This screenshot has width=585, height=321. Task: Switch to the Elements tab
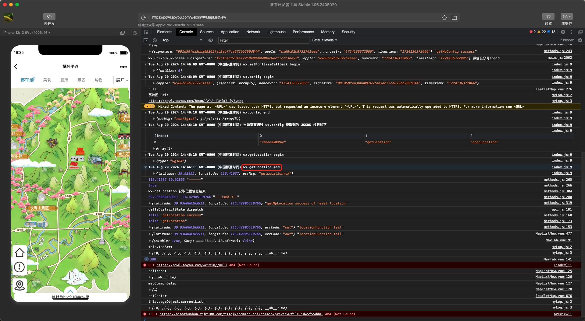click(x=165, y=32)
